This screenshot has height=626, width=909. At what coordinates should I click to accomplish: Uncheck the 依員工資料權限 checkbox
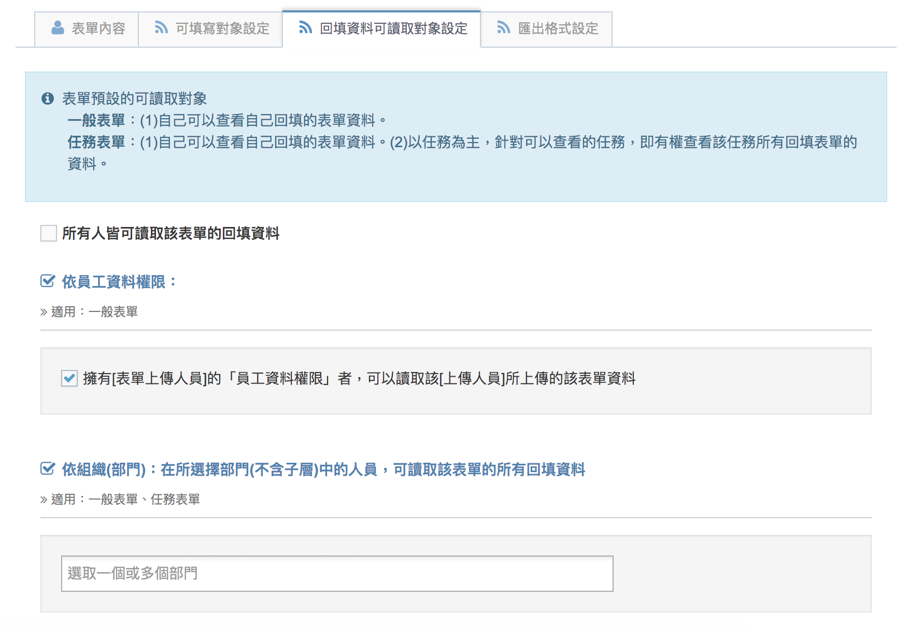click(48, 281)
